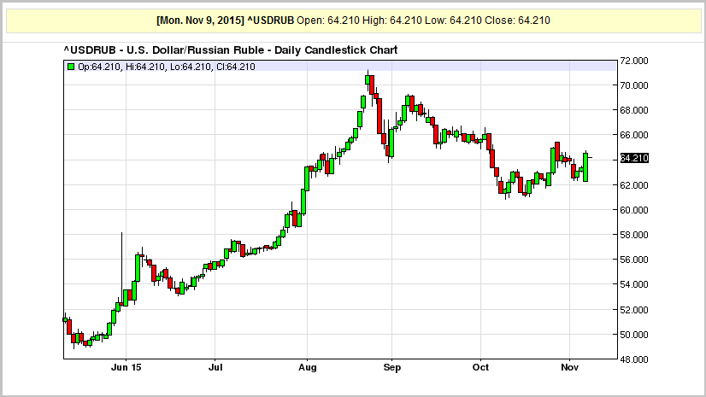The height and width of the screenshot is (397, 706).
Task: Click the 64.210 current price marker
Action: click(x=634, y=158)
